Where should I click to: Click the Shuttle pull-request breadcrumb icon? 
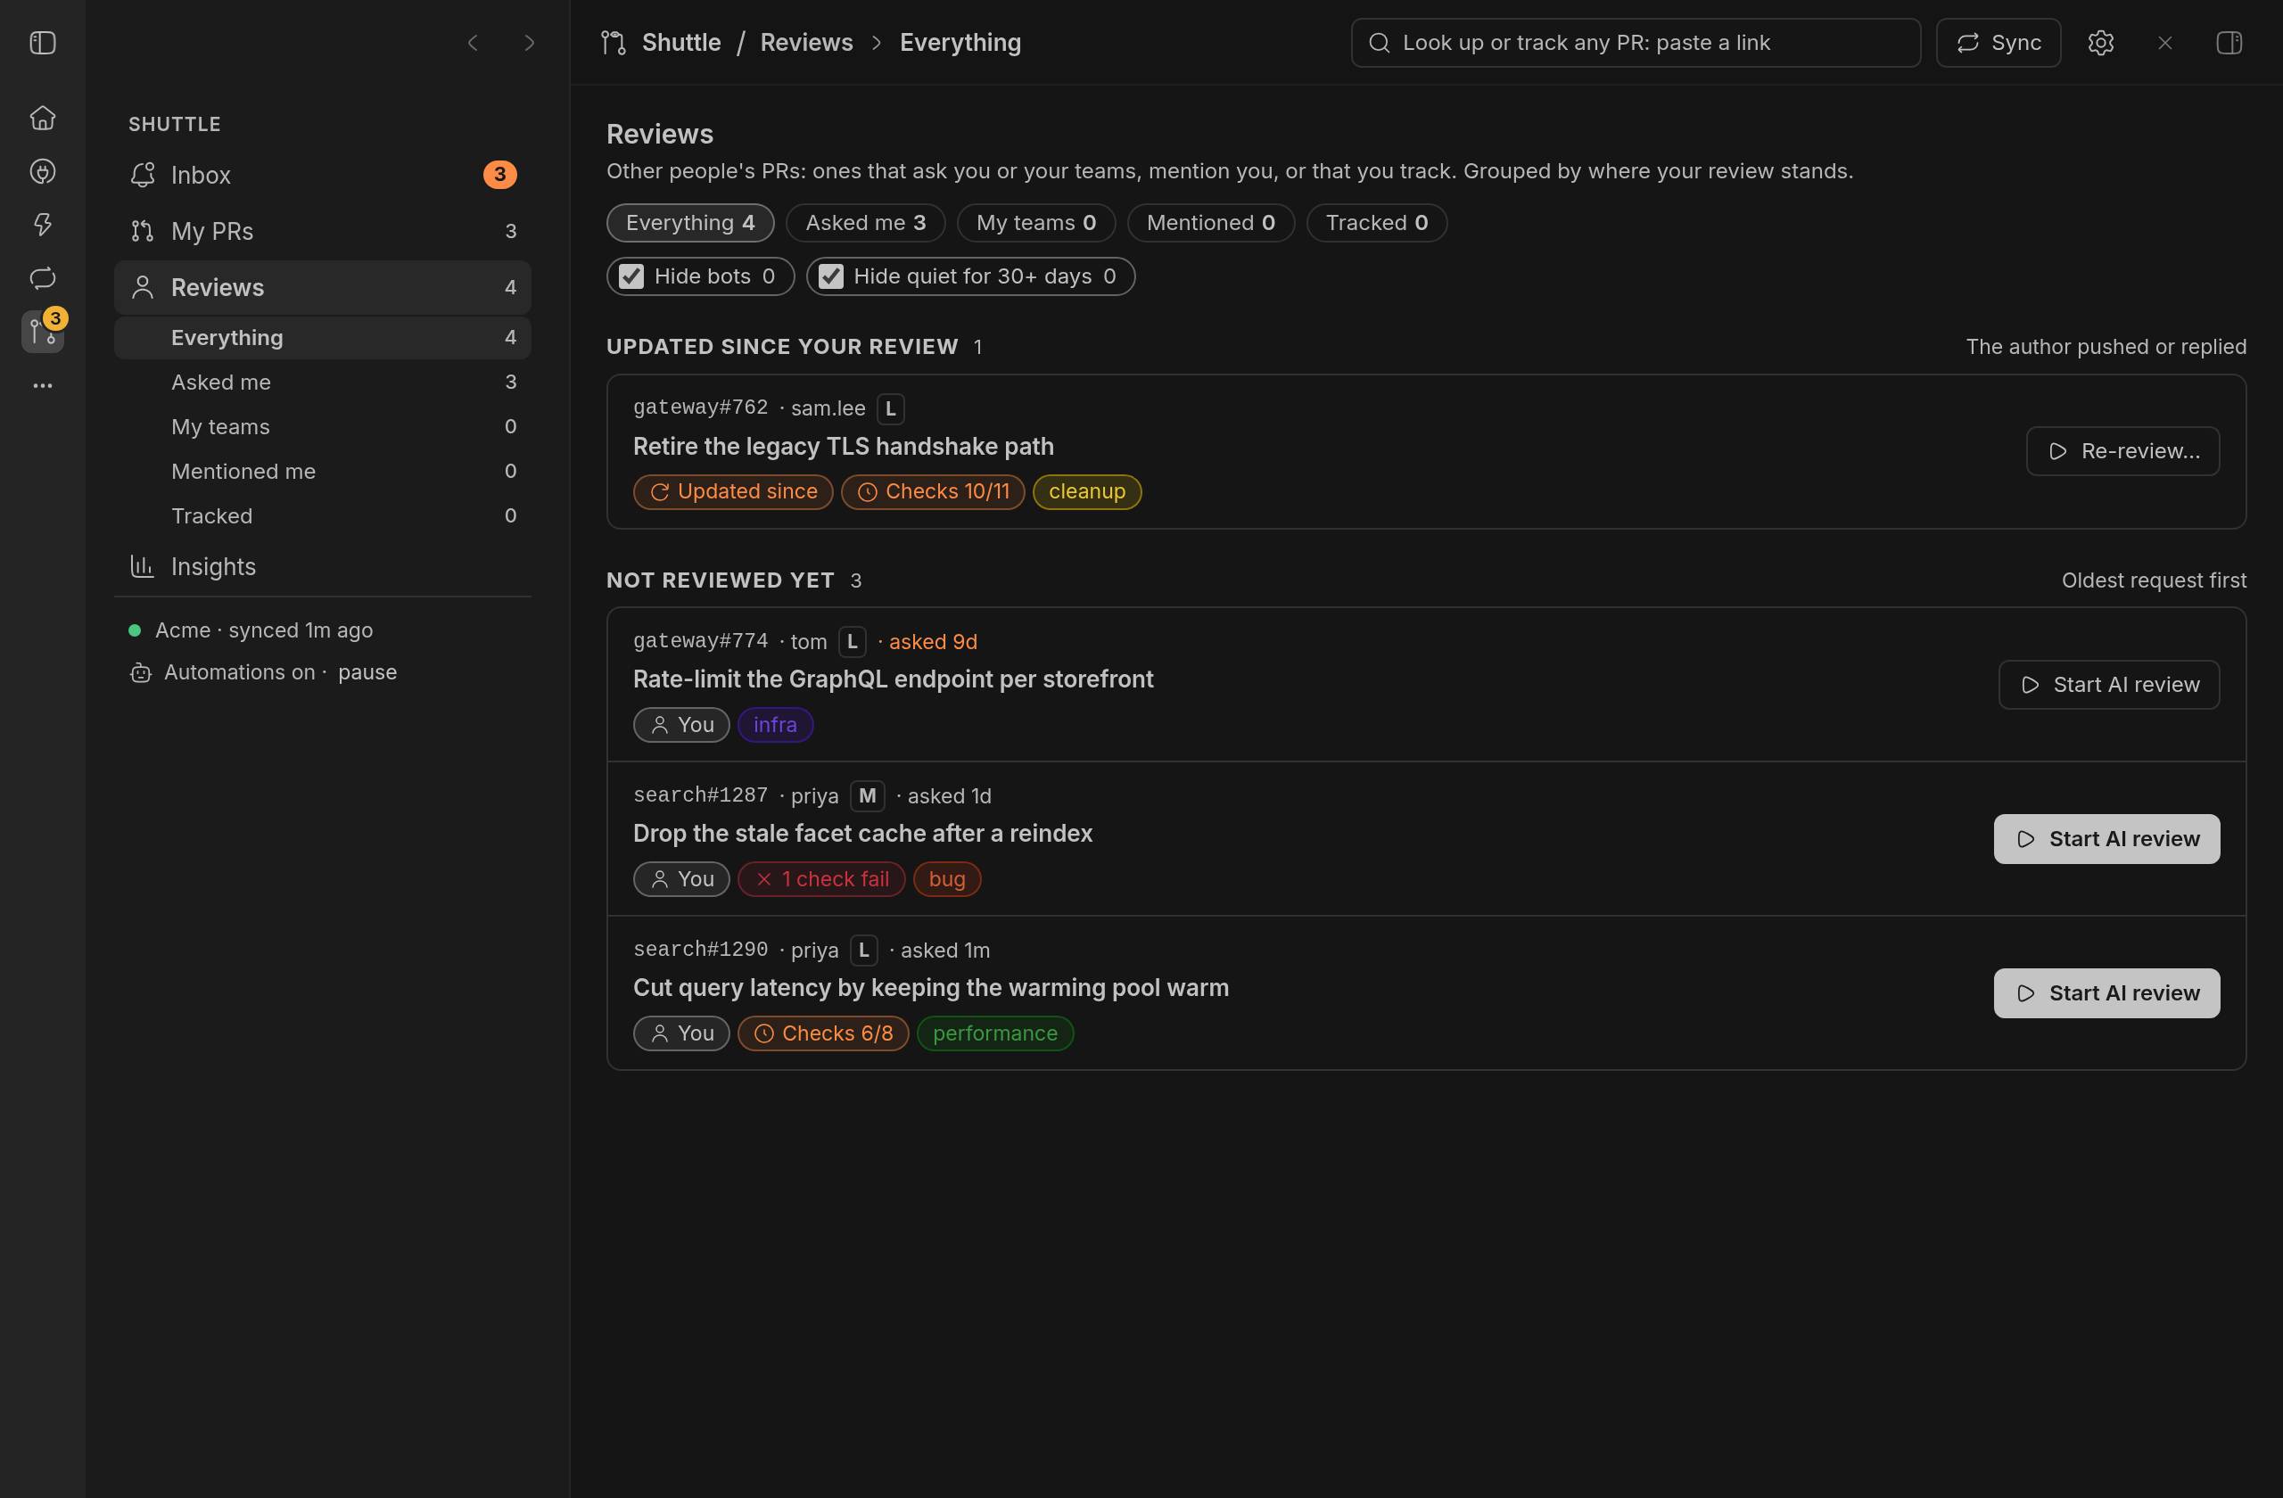pyautogui.click(x=614, y=42)
